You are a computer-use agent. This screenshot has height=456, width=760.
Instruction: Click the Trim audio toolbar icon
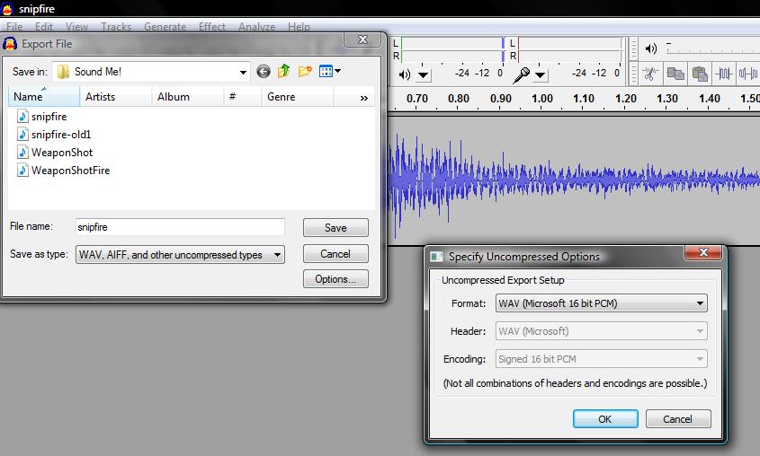(x=723, y=74)
